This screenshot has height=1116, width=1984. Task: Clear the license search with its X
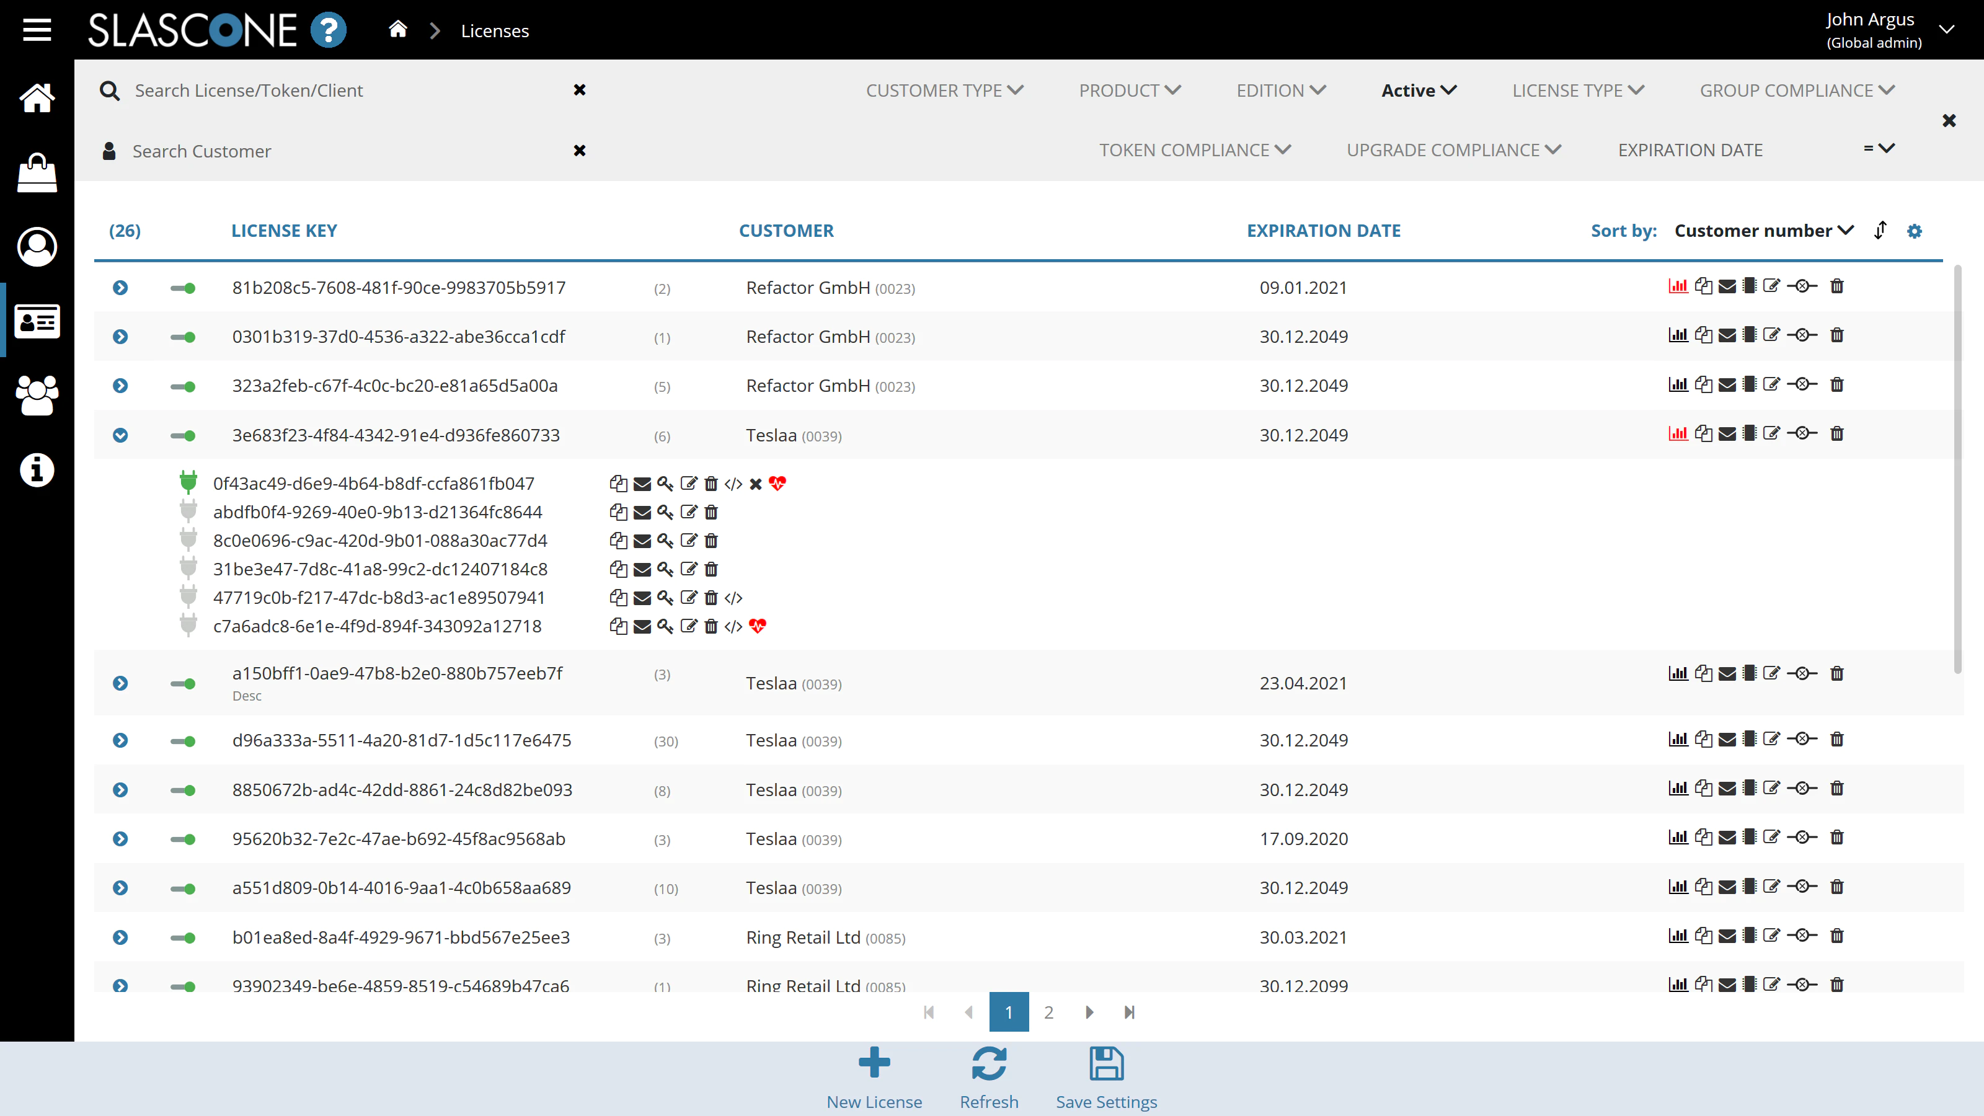point(579,90)
